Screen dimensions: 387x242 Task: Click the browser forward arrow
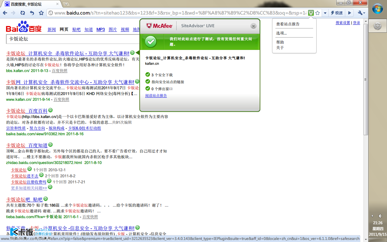pyautogui.click(x=13, y=13)
